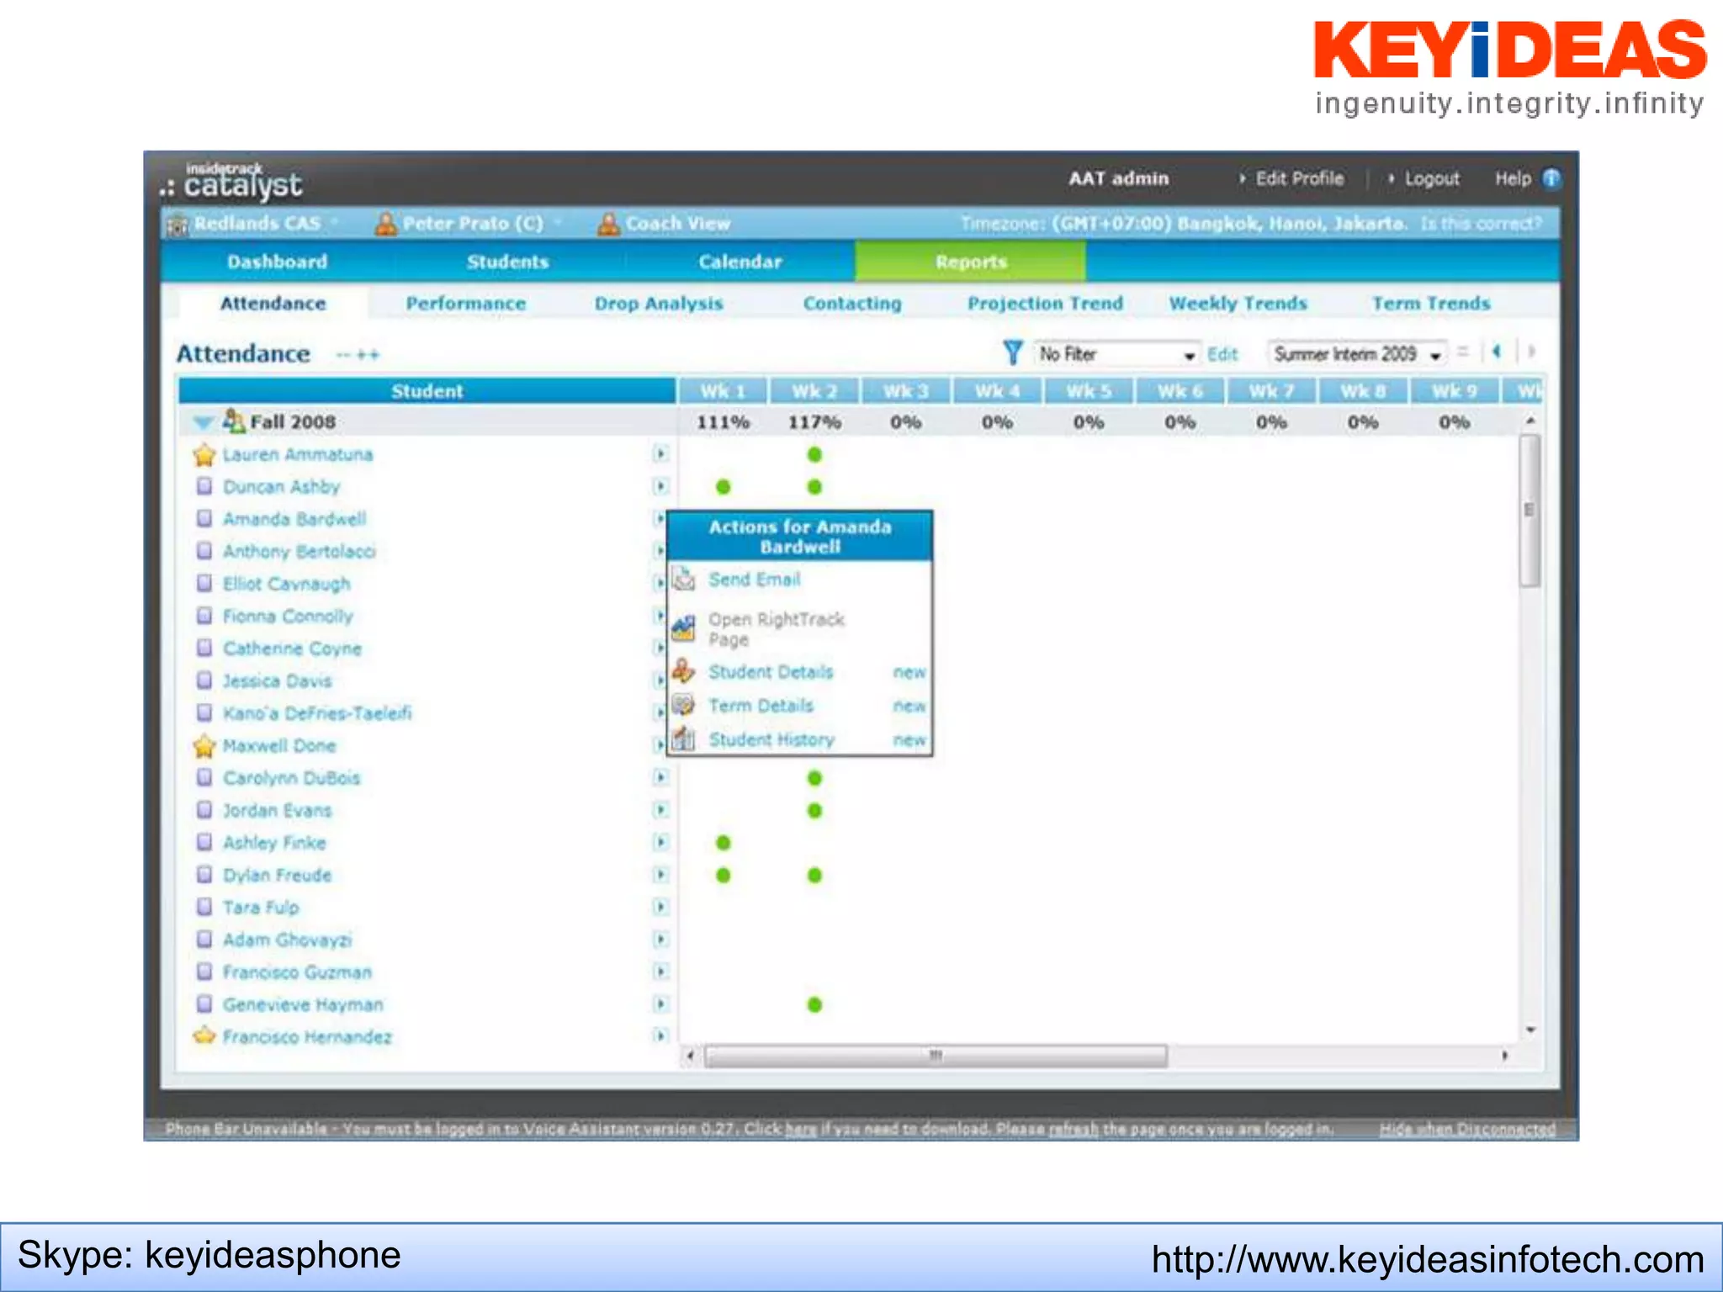Open action arrow for Adam Ghovayzi
Screen dimensions: 1723x1292
click(660, 939)
